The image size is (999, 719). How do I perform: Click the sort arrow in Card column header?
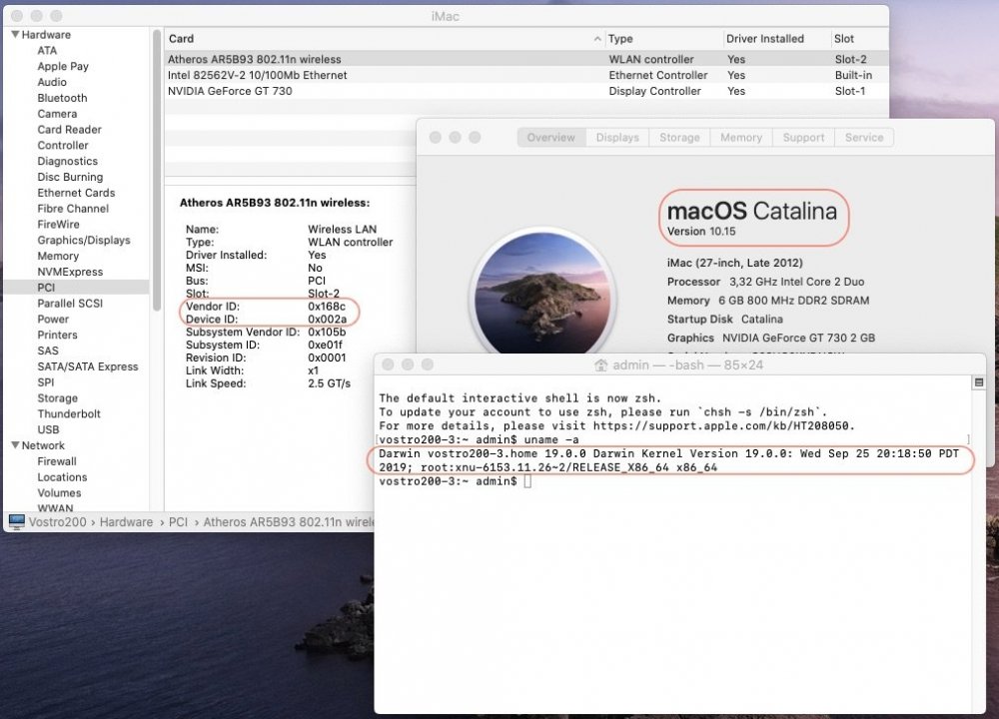pyautogui.click(x=597, y=39)
